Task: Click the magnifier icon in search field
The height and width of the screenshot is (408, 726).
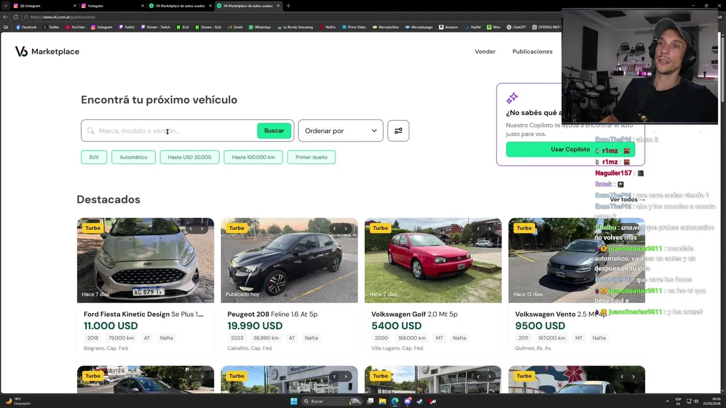Action: click(x=91, y=131)
